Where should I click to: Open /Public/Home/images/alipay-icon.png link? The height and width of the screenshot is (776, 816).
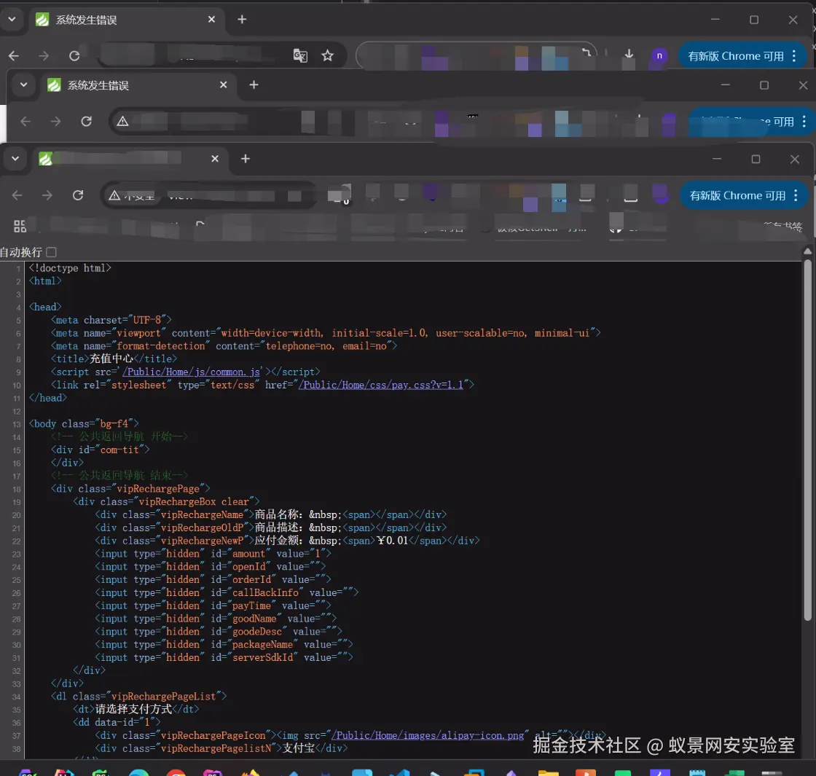coord(428,735)
